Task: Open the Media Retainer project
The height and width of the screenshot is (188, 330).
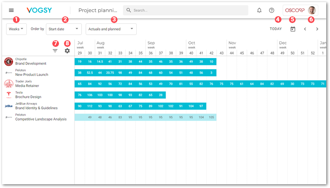Action: click(27, 86)
